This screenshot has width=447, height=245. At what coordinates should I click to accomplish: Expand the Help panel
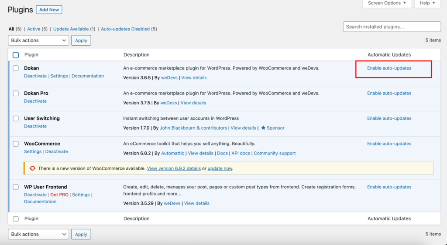point(427,3)
